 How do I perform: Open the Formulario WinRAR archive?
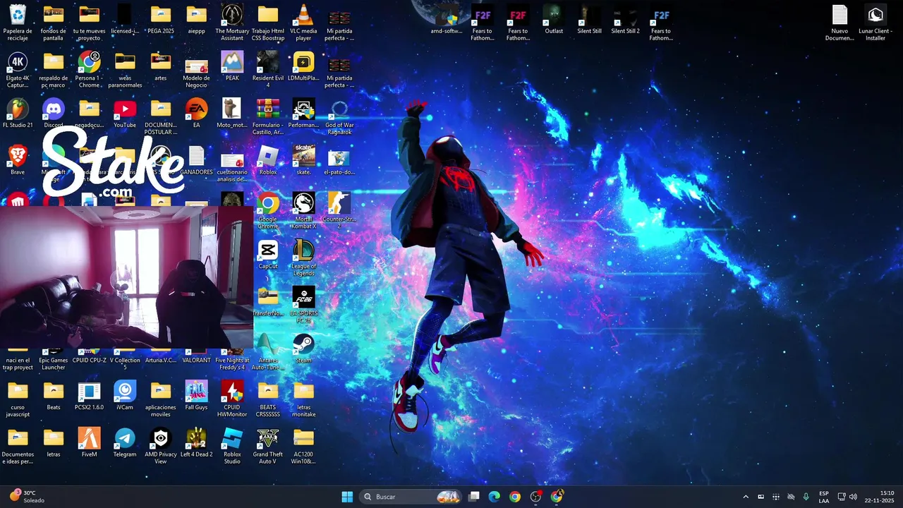coord(268,117)
